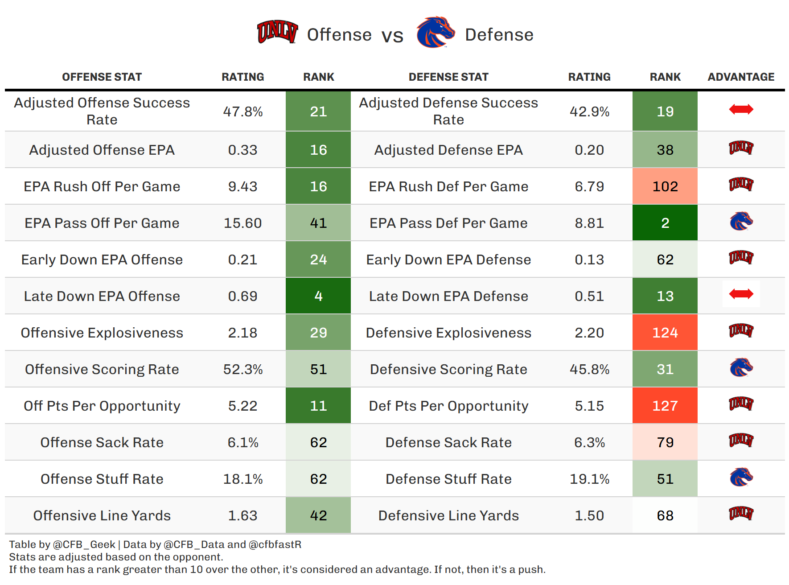This screenshot has height=585, width=789.
Task: Click the EPA Rush Off Per Game label
Action: (102, 186)
